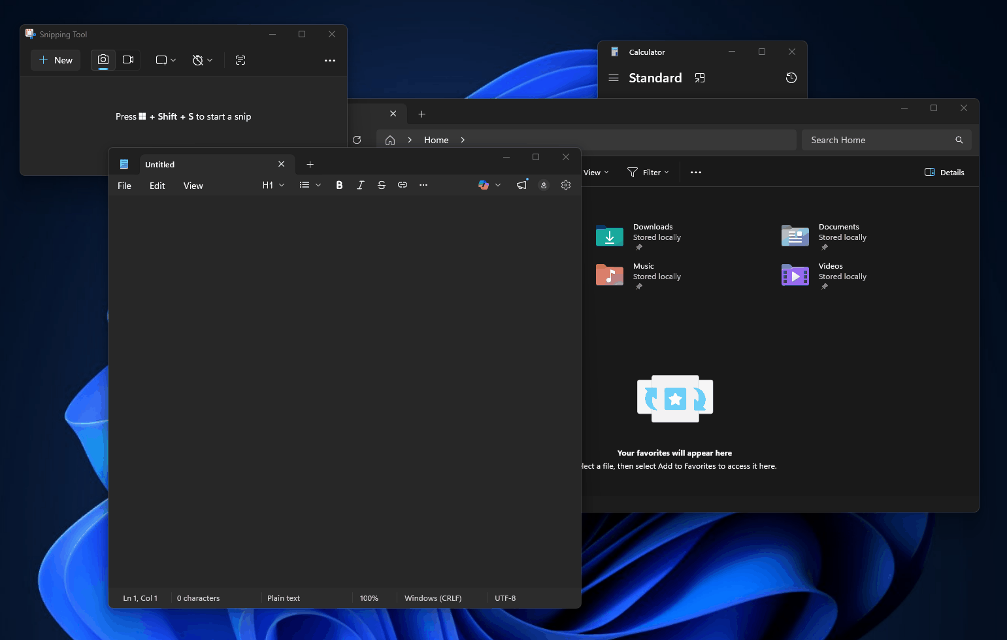The image size is (1007, 640).
Task: Click the 0 characters status entry
Action: click(199, 598)
